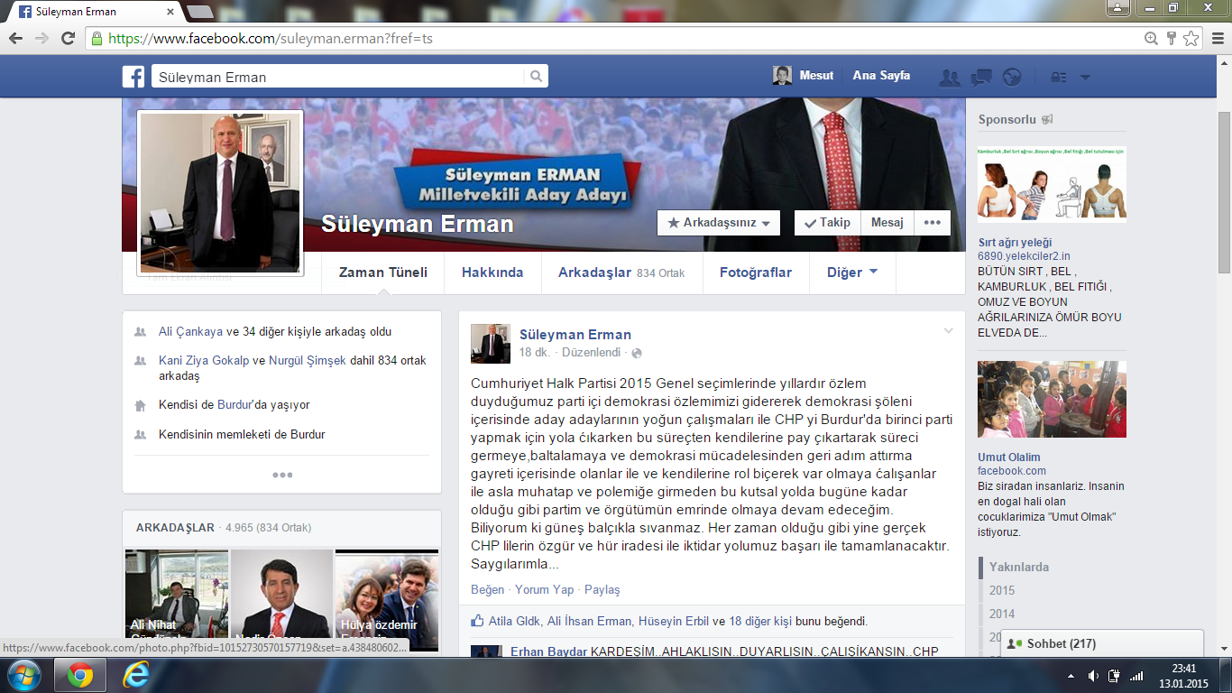Open the notifications globe icon
The width and height of the screenshot is (1232, 693).
[1012, 78]
